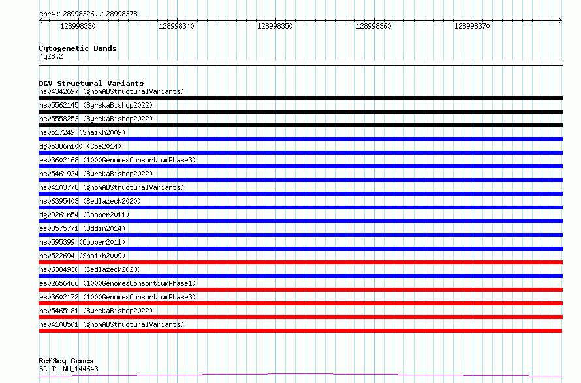Open variant nsv6384930 (Sedlazeck2020) label
The width and height of the screenshot is (581, 383).
coord(90,269)
